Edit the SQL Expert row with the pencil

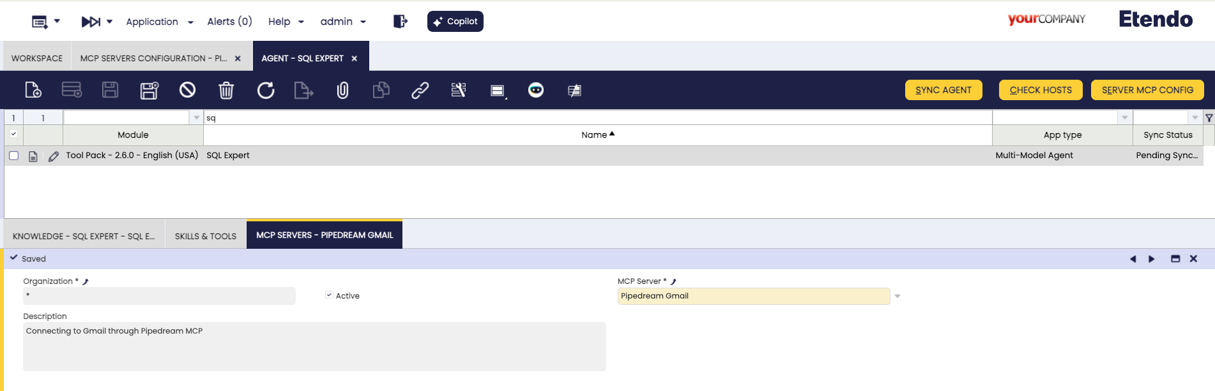[x=54, y=156]
